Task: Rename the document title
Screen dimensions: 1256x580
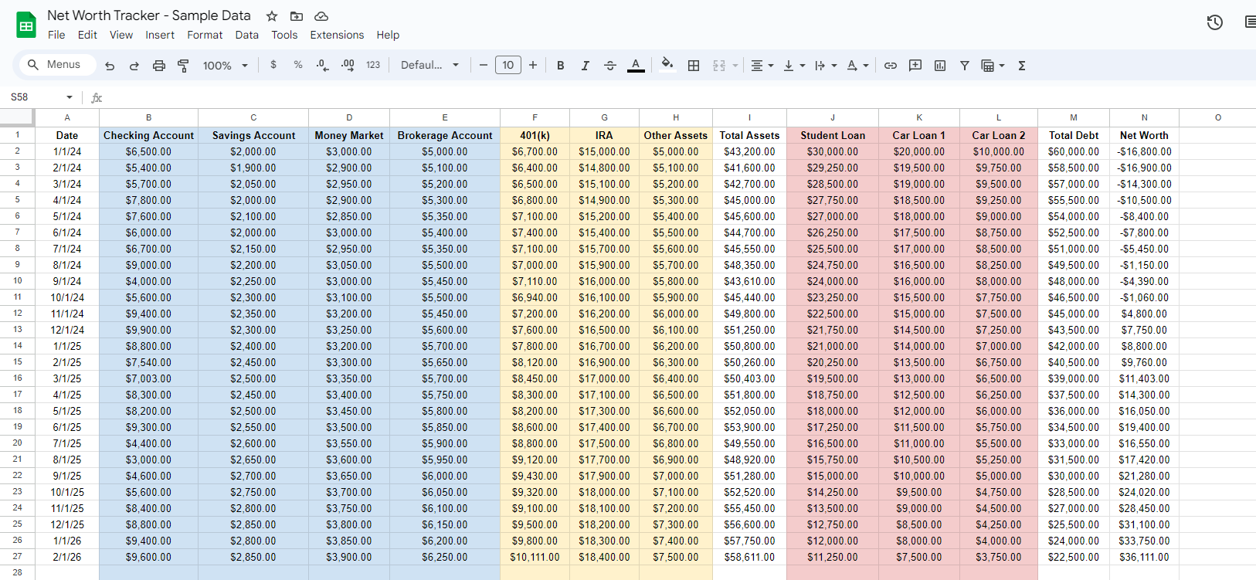Action: [149, 15]
